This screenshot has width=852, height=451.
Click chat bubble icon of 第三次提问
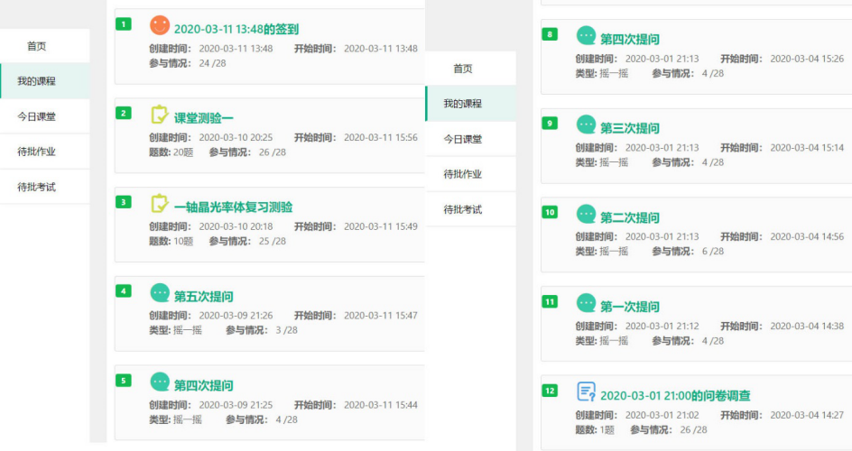586,124
